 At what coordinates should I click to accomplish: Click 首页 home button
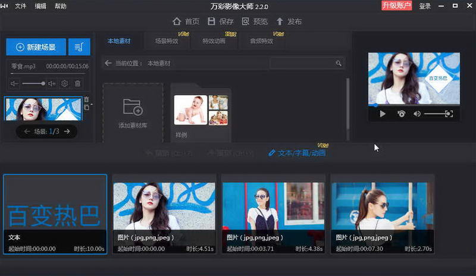coord(186,21)
